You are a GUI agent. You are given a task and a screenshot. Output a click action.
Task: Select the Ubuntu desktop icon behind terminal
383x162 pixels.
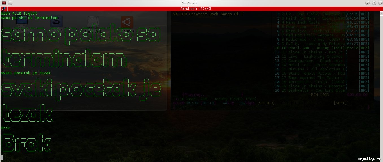[127, 24]
